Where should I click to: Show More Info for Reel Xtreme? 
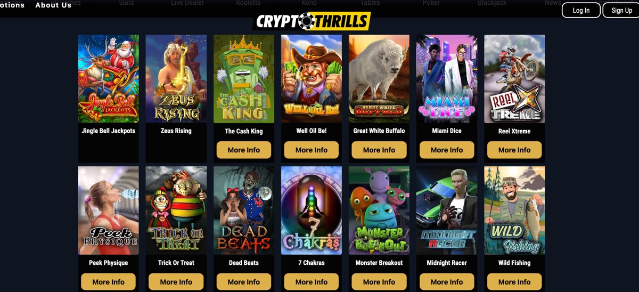coord(514,150)
